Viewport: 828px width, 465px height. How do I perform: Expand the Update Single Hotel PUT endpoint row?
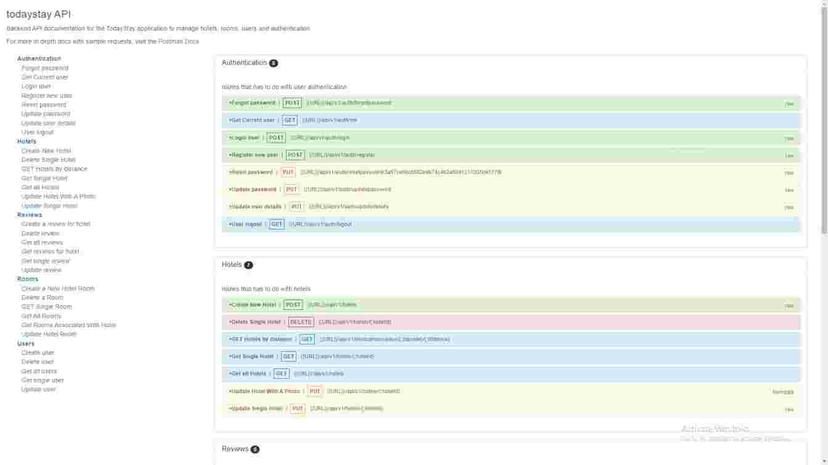coord(511,408)
